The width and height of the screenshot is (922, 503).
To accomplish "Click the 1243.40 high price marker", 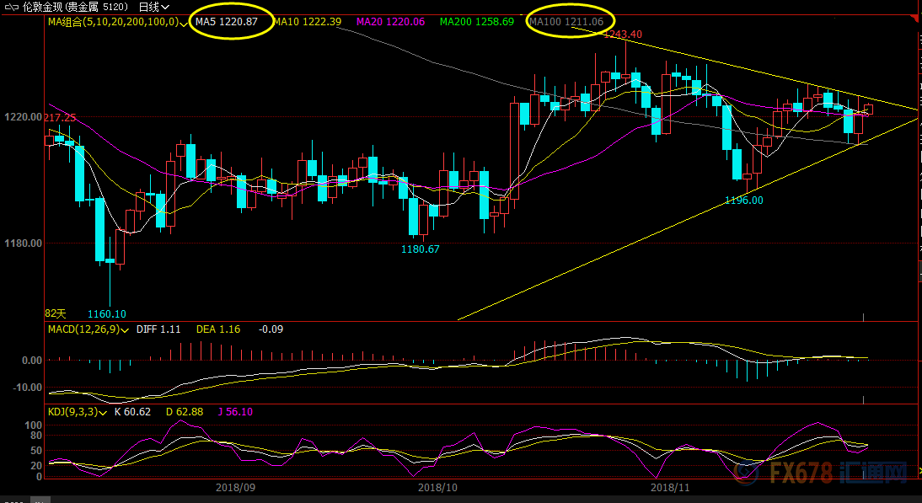I will 623,35.
